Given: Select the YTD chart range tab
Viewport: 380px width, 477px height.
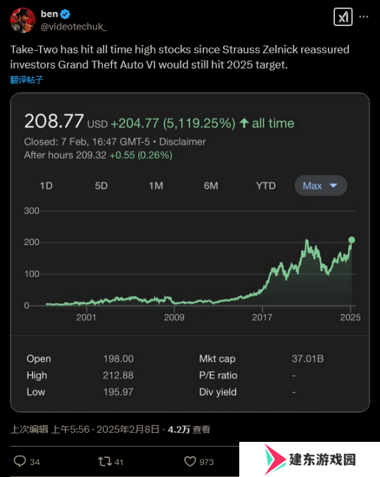Looking at the screenshot, I should click(x=266, y=185).
